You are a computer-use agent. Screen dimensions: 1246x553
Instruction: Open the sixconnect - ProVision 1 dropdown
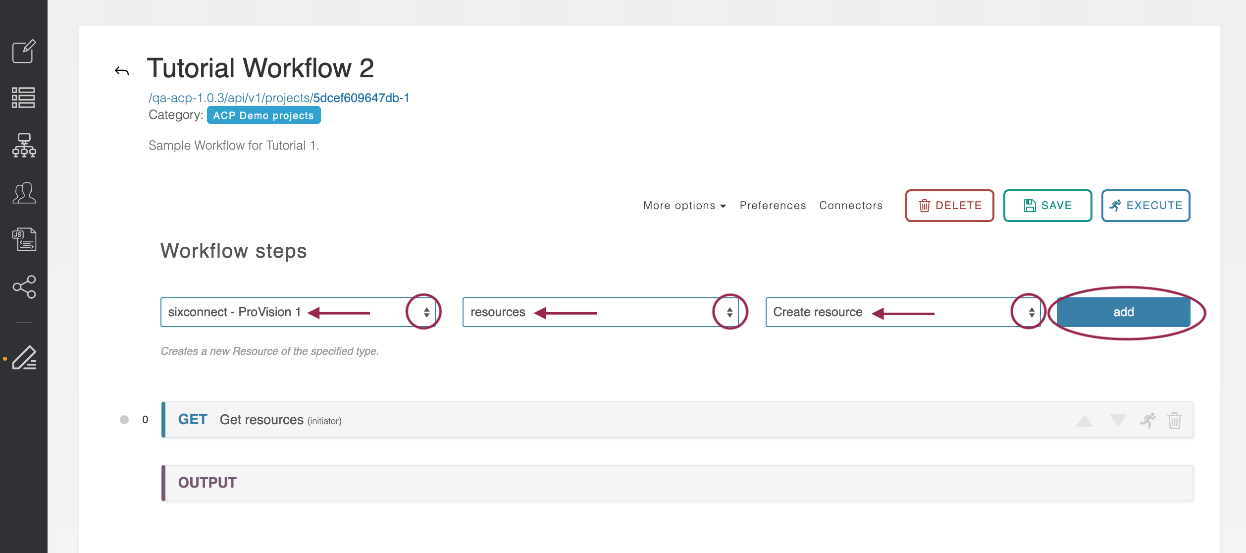tap(297, 312)
